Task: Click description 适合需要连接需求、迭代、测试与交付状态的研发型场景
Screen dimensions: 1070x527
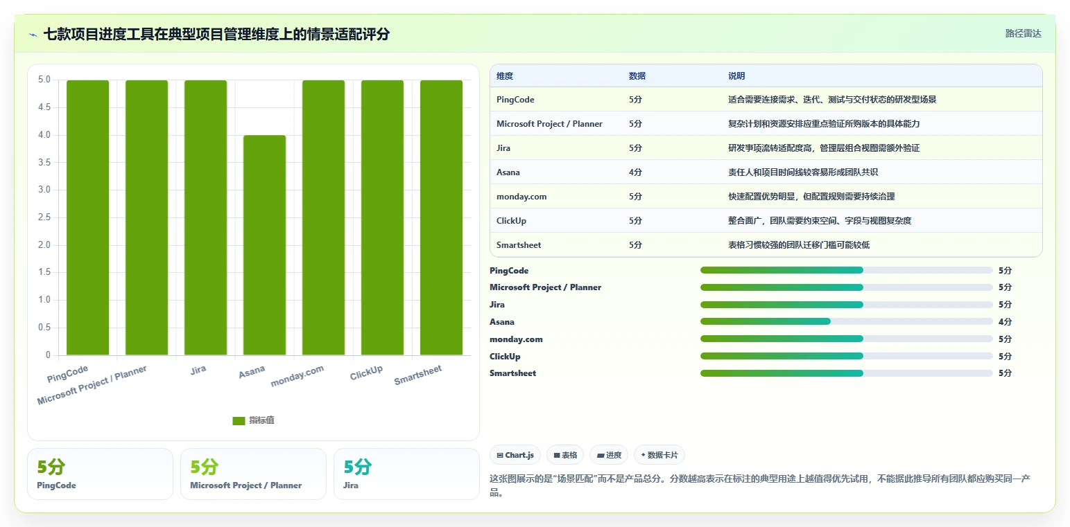Action: [832, 100]
